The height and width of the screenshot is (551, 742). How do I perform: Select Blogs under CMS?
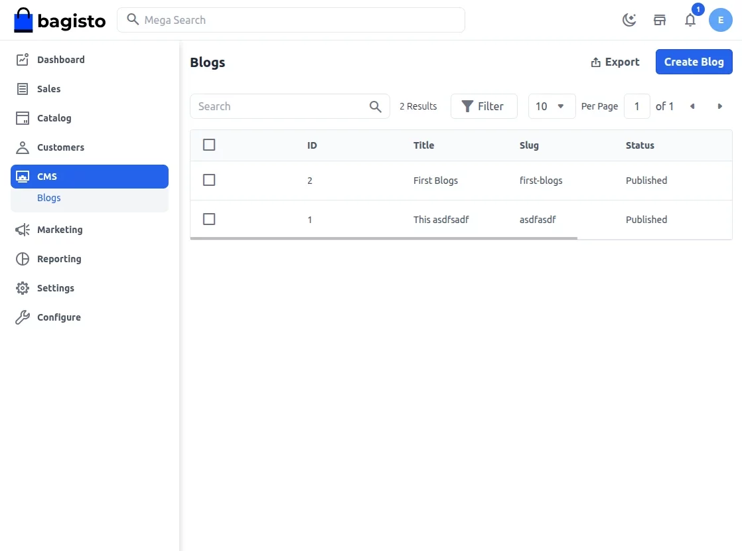click(48, 198)
